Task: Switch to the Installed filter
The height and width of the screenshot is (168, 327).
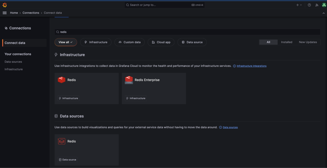Action: tap(286, 42)
